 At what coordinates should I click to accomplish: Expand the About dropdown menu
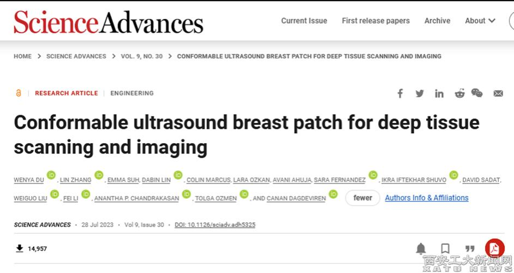(x=480, y=21)
